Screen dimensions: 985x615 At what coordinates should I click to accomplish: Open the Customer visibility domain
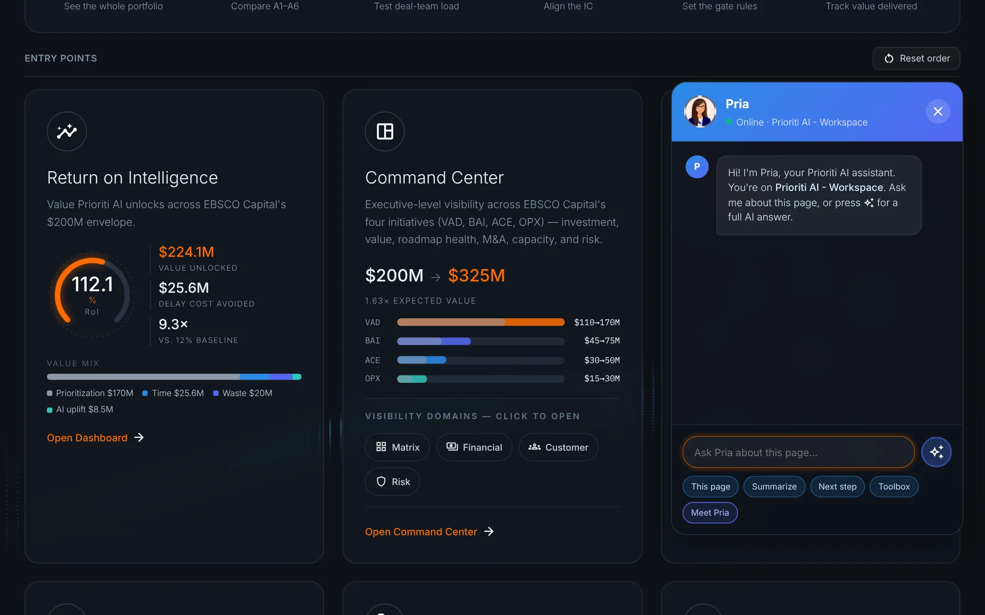[x=558, y=447]
